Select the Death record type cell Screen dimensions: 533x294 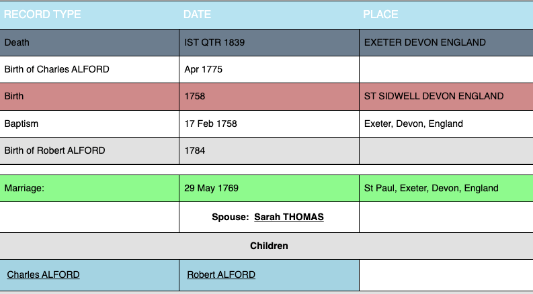17,42
